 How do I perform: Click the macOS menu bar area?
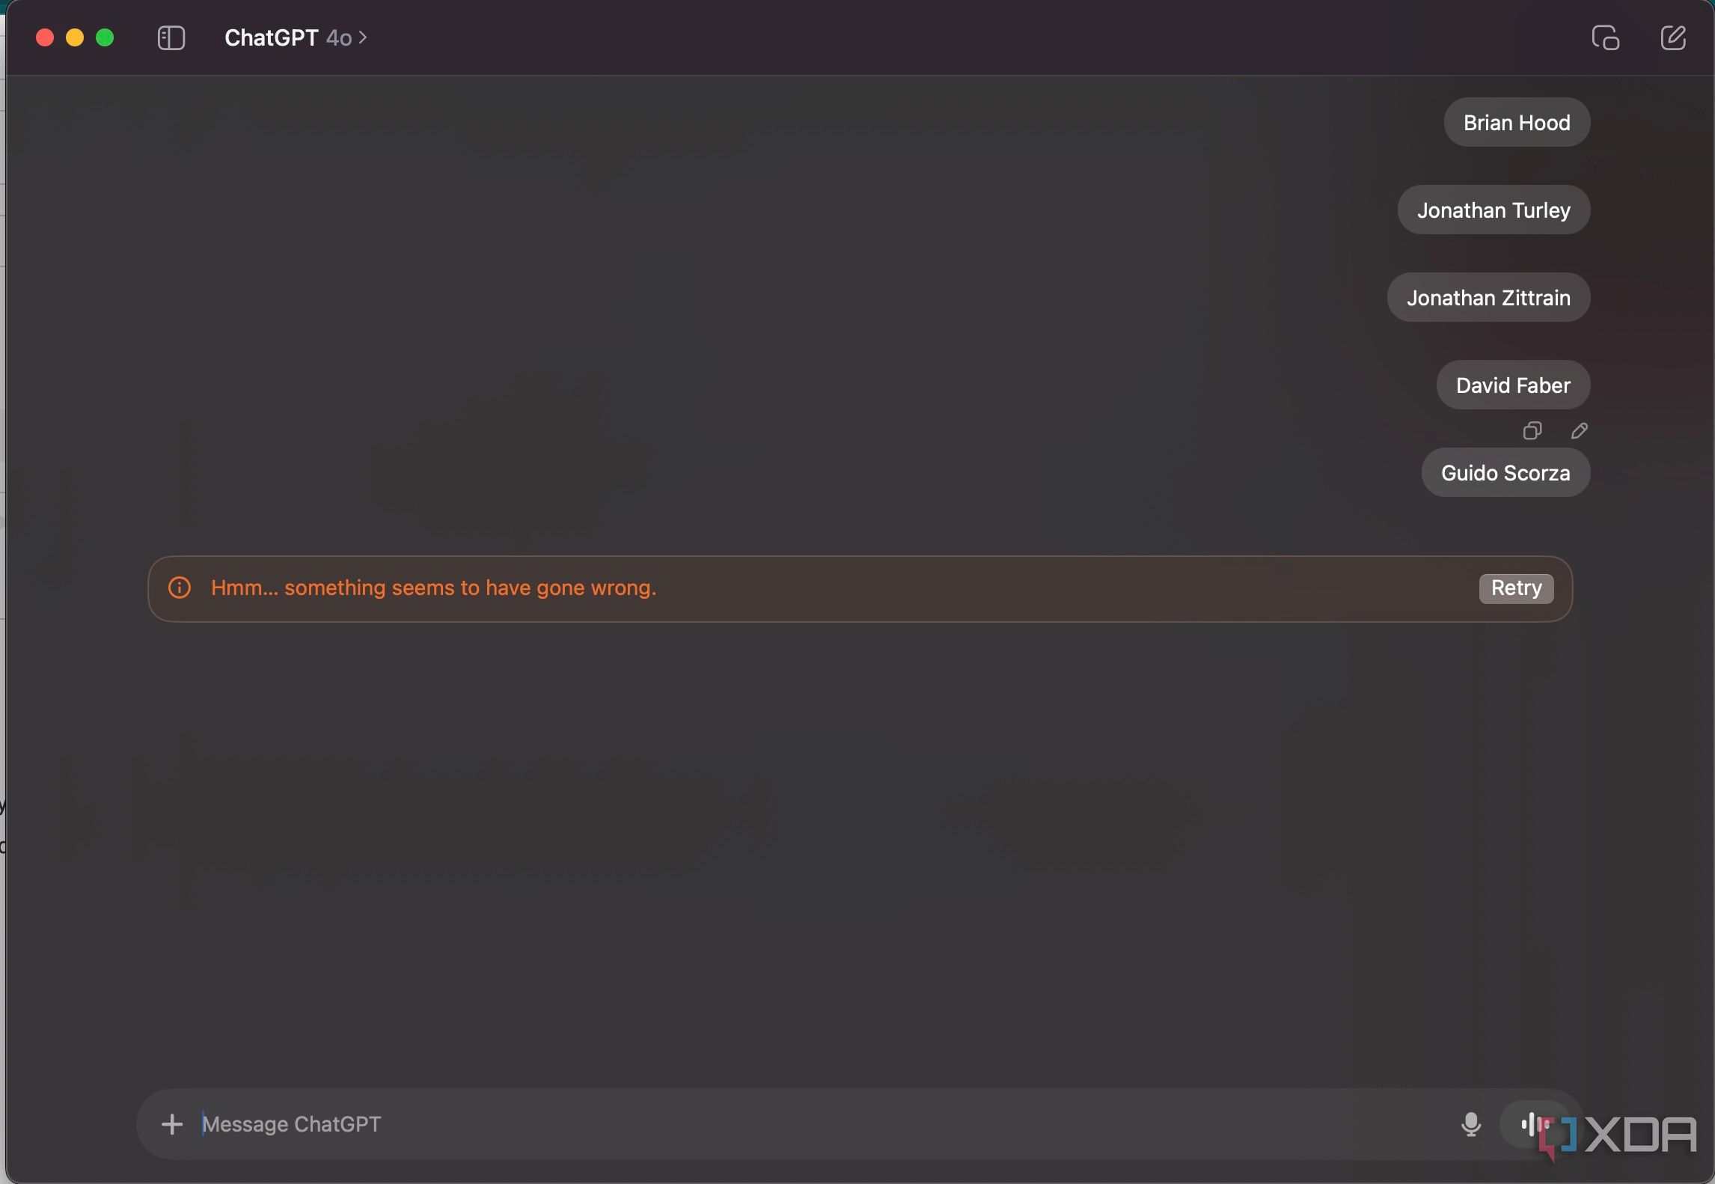click(857, 38)
